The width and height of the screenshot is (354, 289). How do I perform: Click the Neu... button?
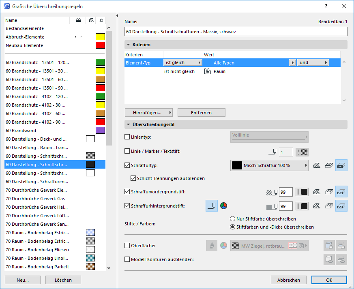(23, 280)
